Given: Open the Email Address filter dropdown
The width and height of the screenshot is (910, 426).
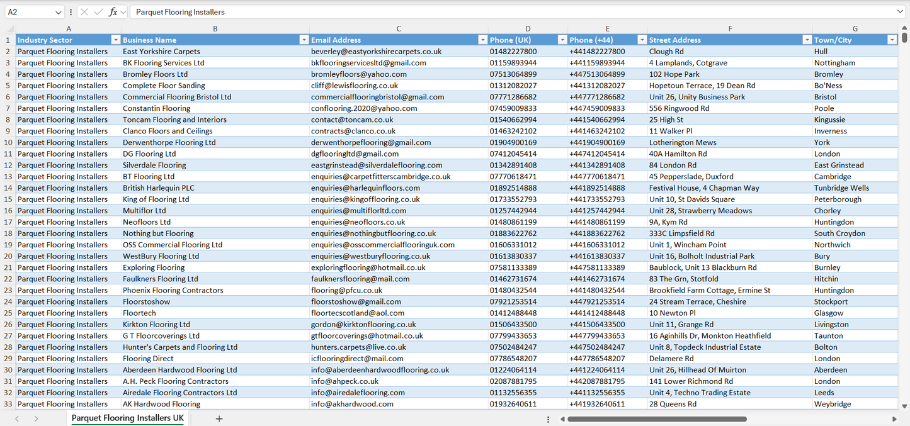Looking at the screenshot, I should tap(482, 40).
